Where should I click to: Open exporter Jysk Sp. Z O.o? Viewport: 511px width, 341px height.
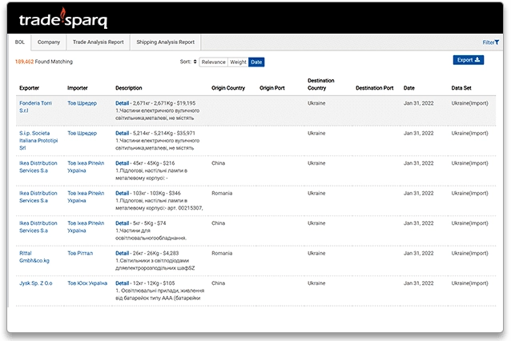tap(35, 283)
